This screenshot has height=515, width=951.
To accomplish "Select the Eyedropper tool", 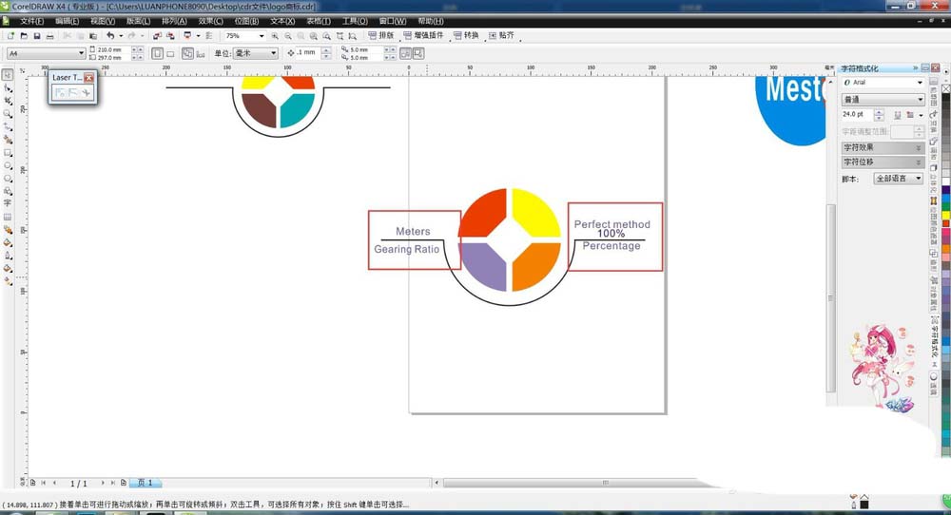I will [x=8, y=242].
